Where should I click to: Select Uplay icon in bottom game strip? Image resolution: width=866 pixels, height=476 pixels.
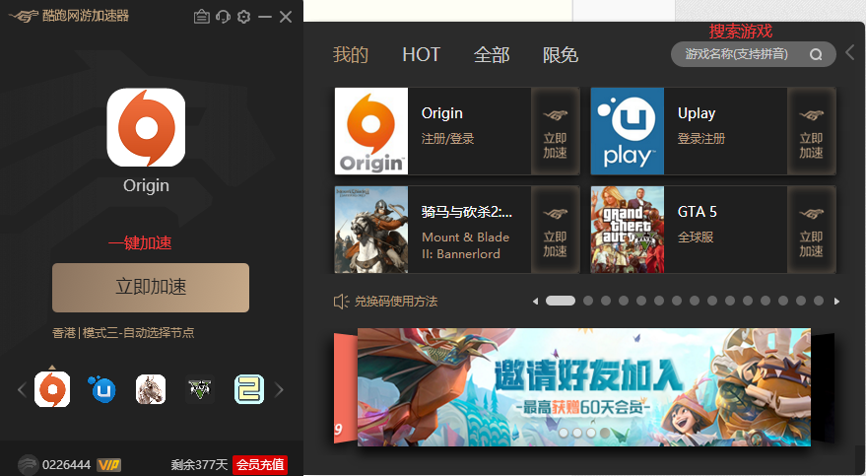[x=101, y=389]
